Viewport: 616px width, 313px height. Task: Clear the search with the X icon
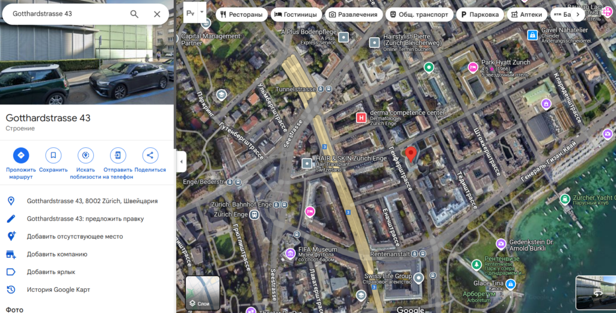(157, 14)
